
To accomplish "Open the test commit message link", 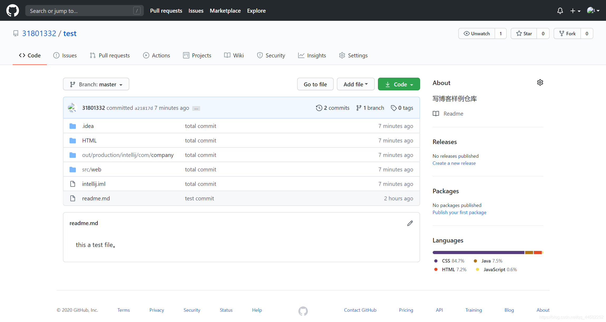I will [x=199, y=199].
